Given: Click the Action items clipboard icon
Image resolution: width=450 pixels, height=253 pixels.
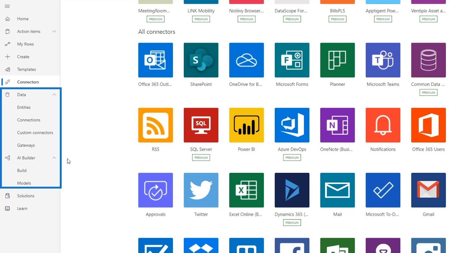Looking at the screenshot, I should pos(8,31).
